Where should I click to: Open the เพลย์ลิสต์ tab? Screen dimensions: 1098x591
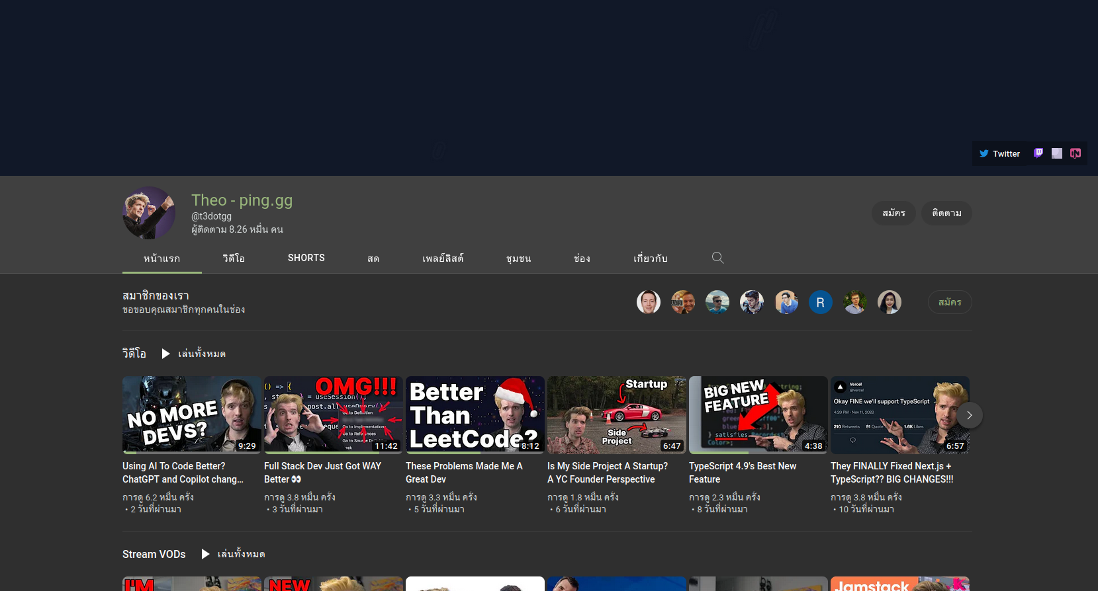coord(443,258)
